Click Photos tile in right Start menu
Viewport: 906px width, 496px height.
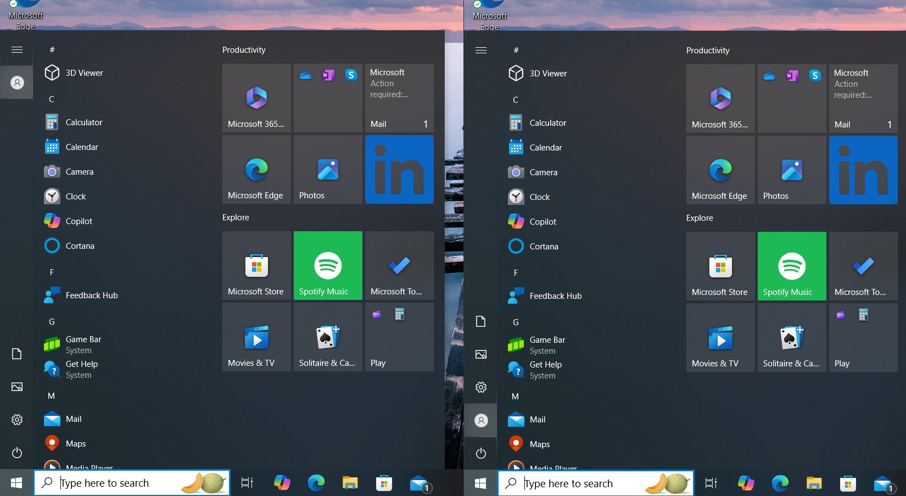(x=792, y=170)
